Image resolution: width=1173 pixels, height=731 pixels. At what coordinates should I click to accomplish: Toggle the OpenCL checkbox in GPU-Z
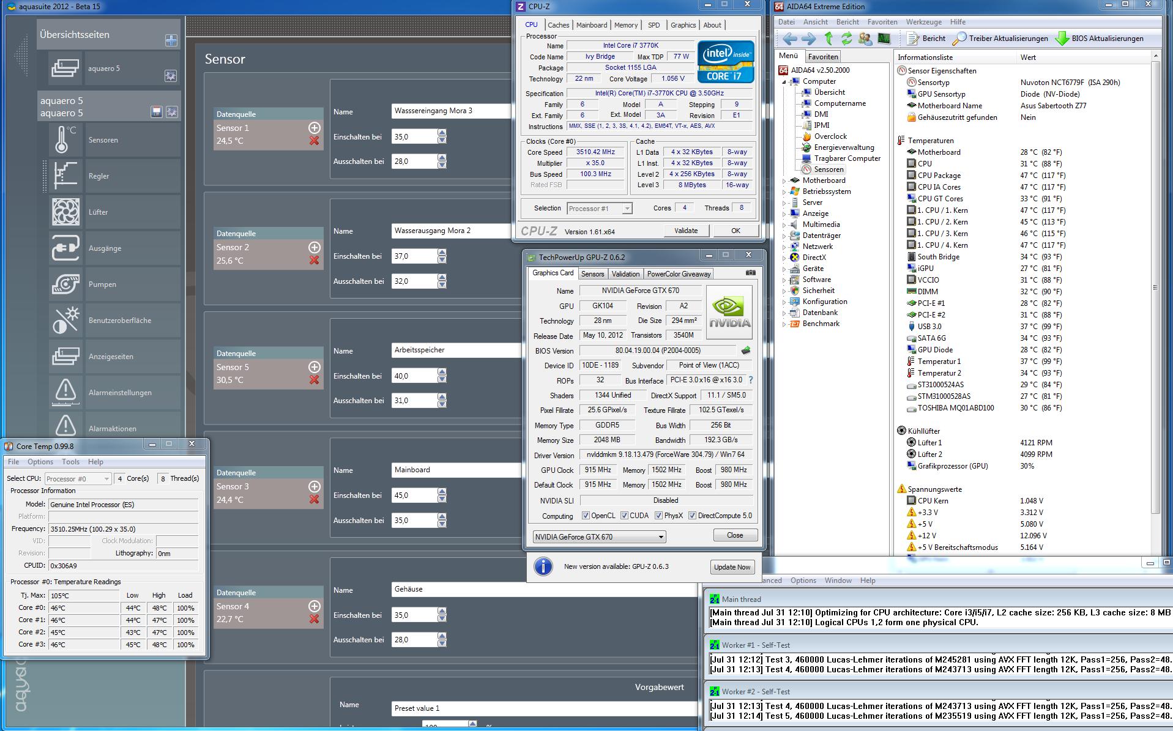tap(586, 516)
